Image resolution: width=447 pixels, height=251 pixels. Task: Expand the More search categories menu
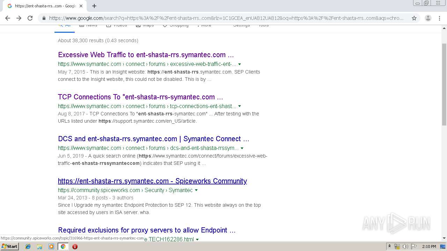[x=204, y=26]
